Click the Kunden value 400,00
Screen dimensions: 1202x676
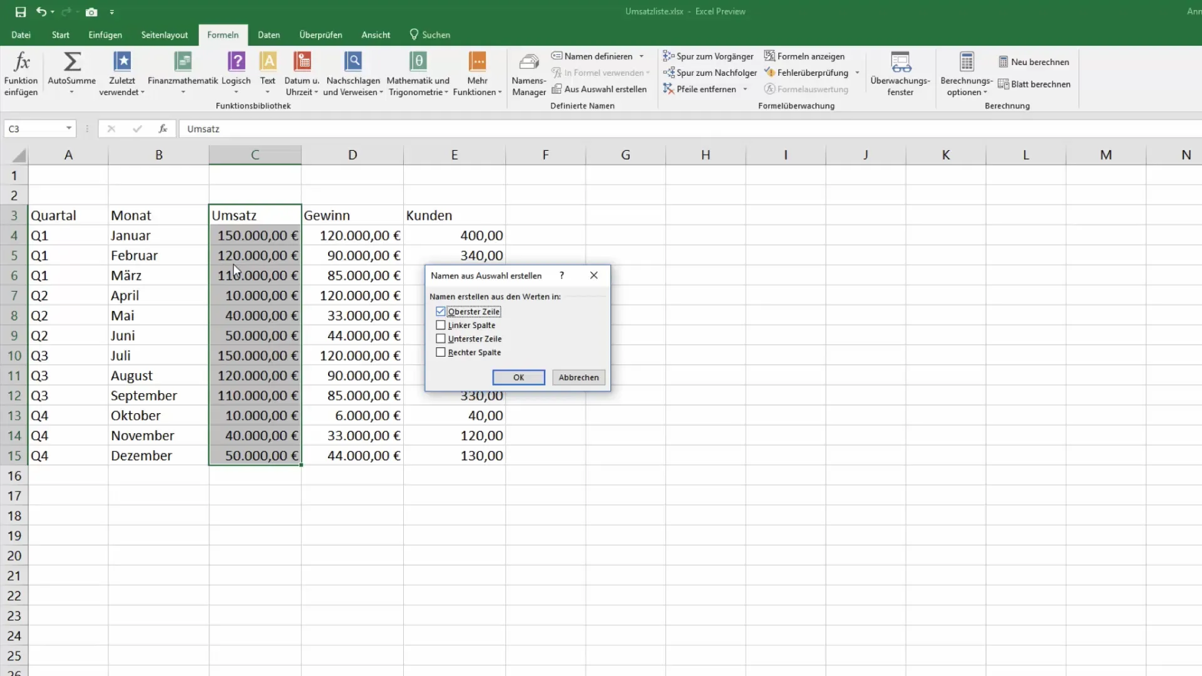(455, 235)
